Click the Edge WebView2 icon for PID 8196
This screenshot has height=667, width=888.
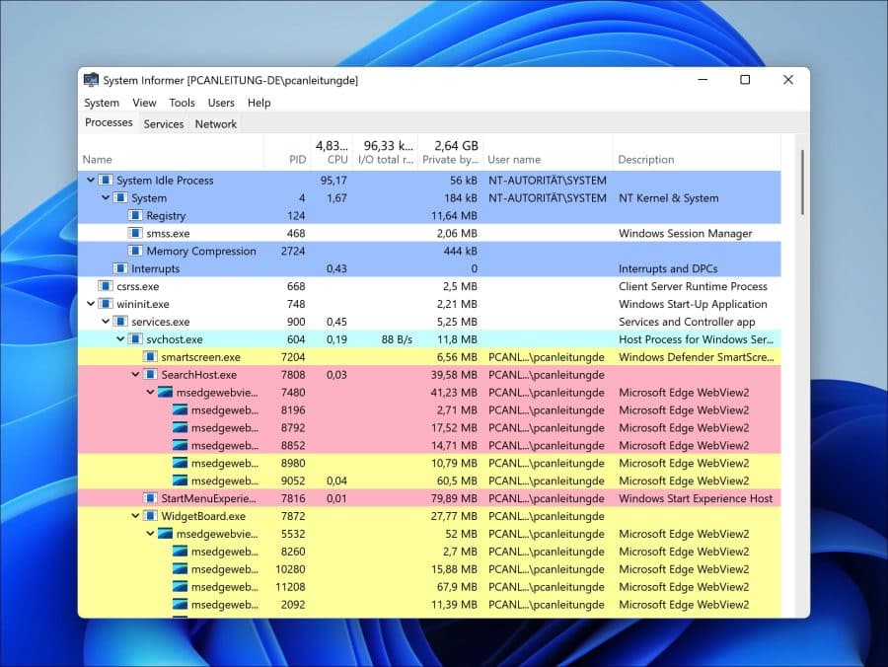point(180,410)
